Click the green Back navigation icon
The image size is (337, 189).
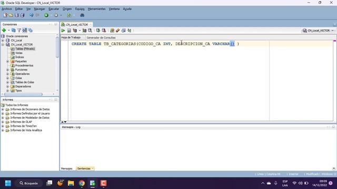pyautogui.click(x=46, y=15)
